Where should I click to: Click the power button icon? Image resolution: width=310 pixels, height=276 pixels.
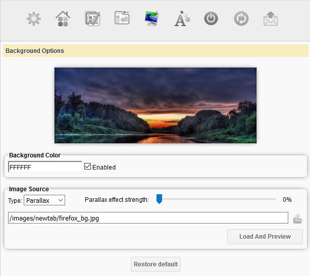pos(211,19)
